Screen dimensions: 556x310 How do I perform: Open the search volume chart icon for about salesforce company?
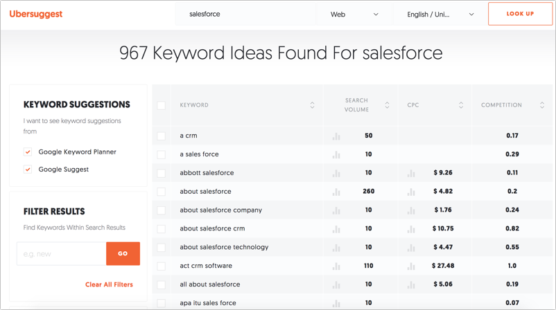click(x=336, y=210)
